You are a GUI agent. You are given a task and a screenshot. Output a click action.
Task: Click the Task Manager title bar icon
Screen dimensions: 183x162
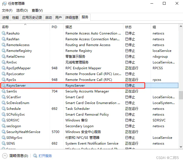[4, 4]
